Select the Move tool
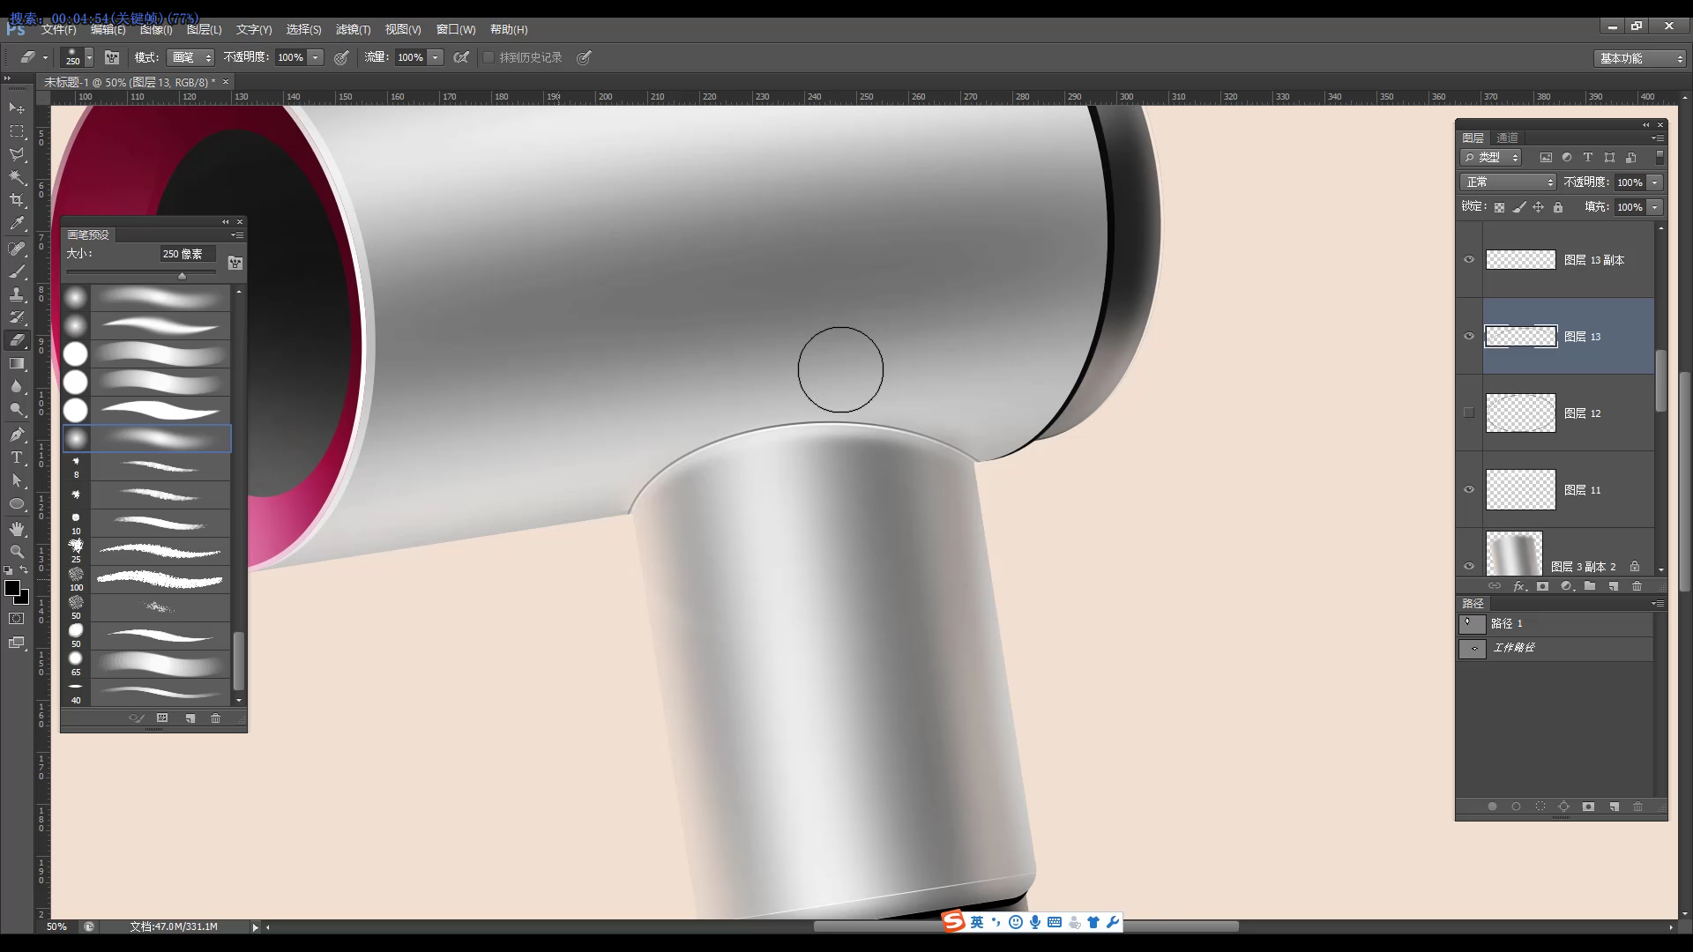The image size is (1693, 952). point(17,108)
